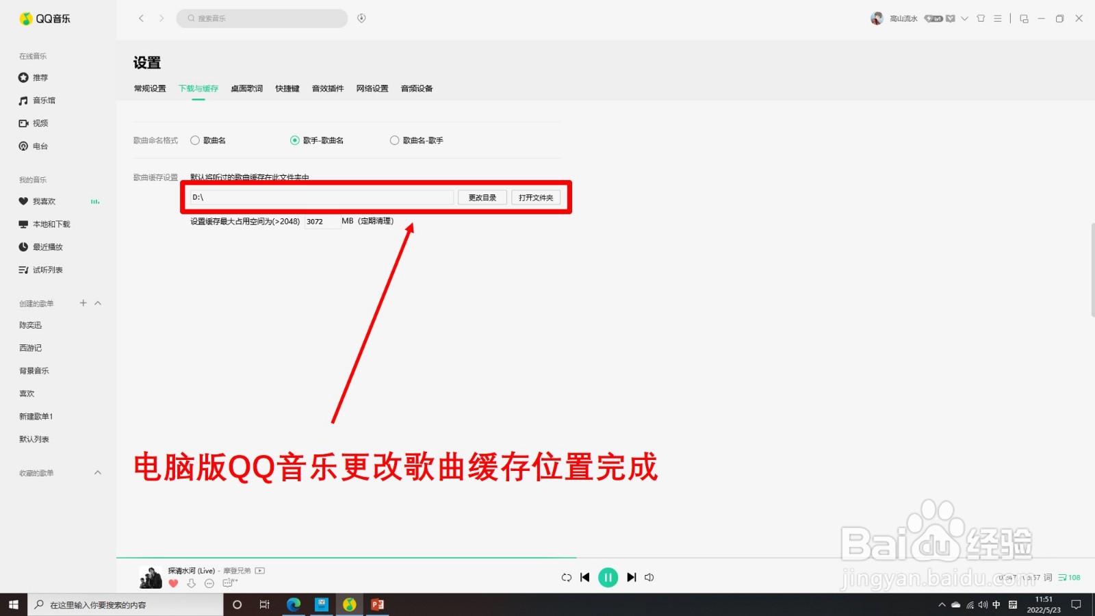
Task: Click song title 探清水河 (Live)
Action: pos(192,571)
